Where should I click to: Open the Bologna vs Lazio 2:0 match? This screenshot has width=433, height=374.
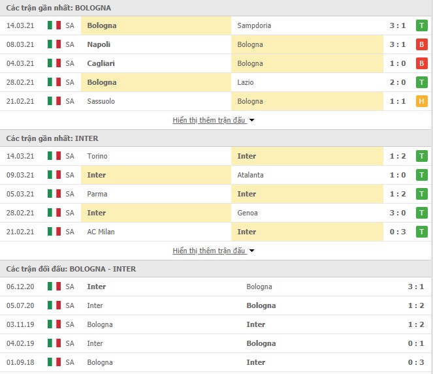pyautogui.click(x=216, y=82)
